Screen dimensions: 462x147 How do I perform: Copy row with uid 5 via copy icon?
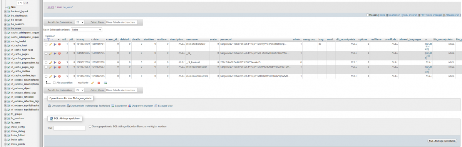click(x=55, y=76)
